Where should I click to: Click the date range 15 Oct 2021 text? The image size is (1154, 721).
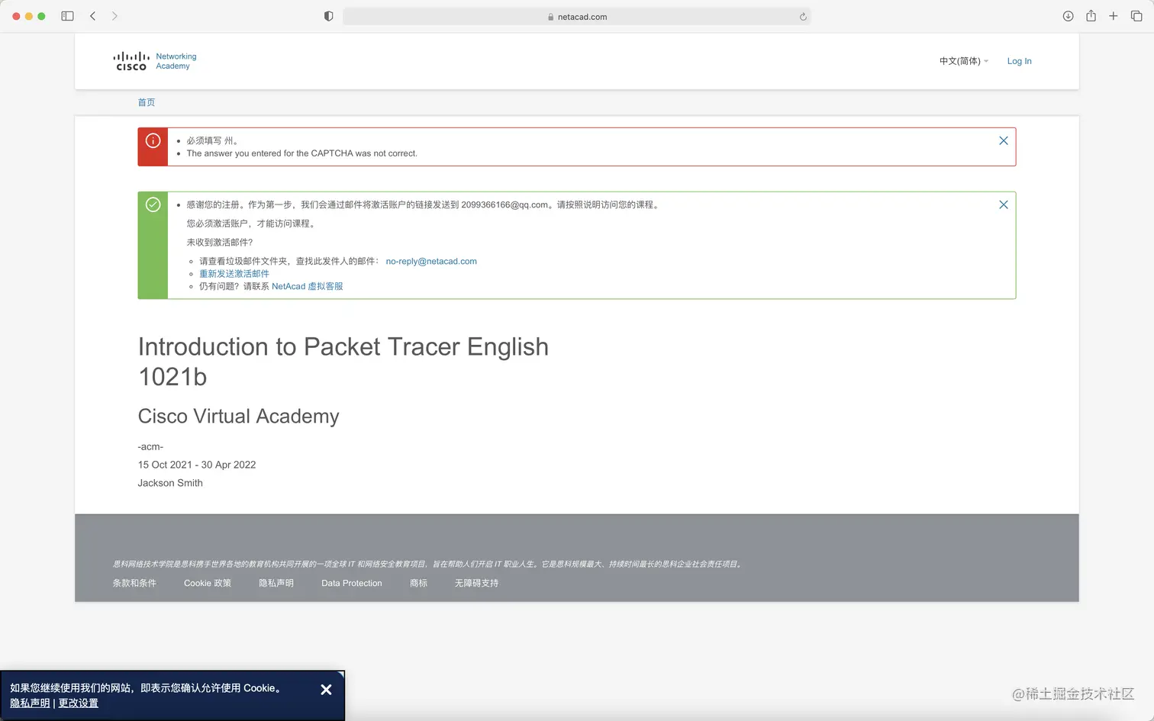point(197,465)
